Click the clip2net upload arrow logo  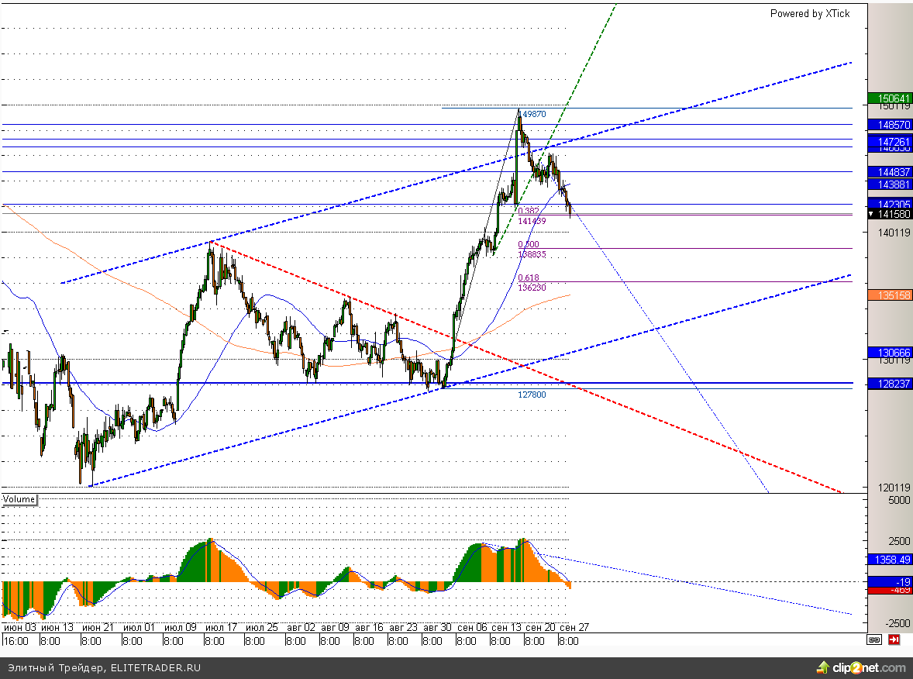pyautogui.click(x=822, y=667)
